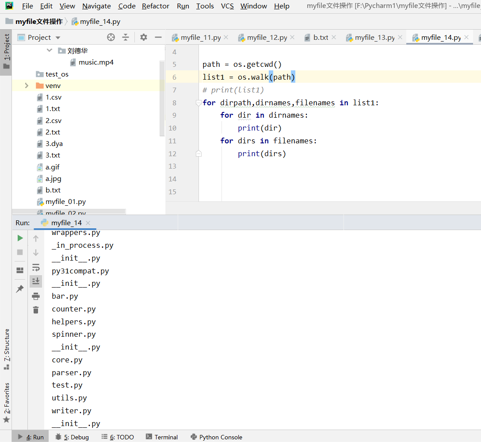This screenshot has height=442, width=481.
Task: Click the Project tree horizontal scrollbar
Action: 69,211
